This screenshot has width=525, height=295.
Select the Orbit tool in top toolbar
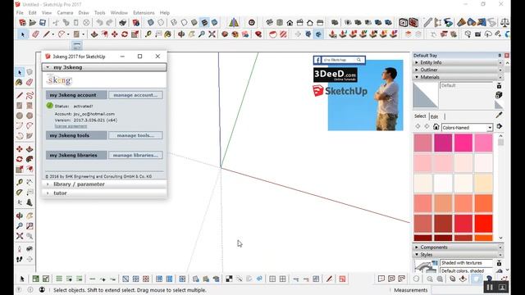click(x=181, y=34)
